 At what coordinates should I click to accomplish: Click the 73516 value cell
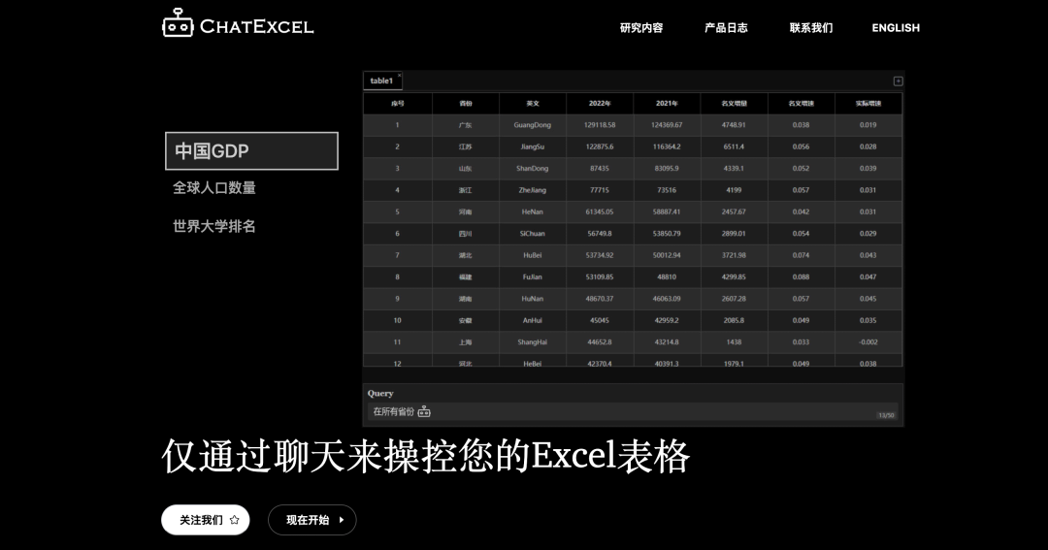(667, 190)
